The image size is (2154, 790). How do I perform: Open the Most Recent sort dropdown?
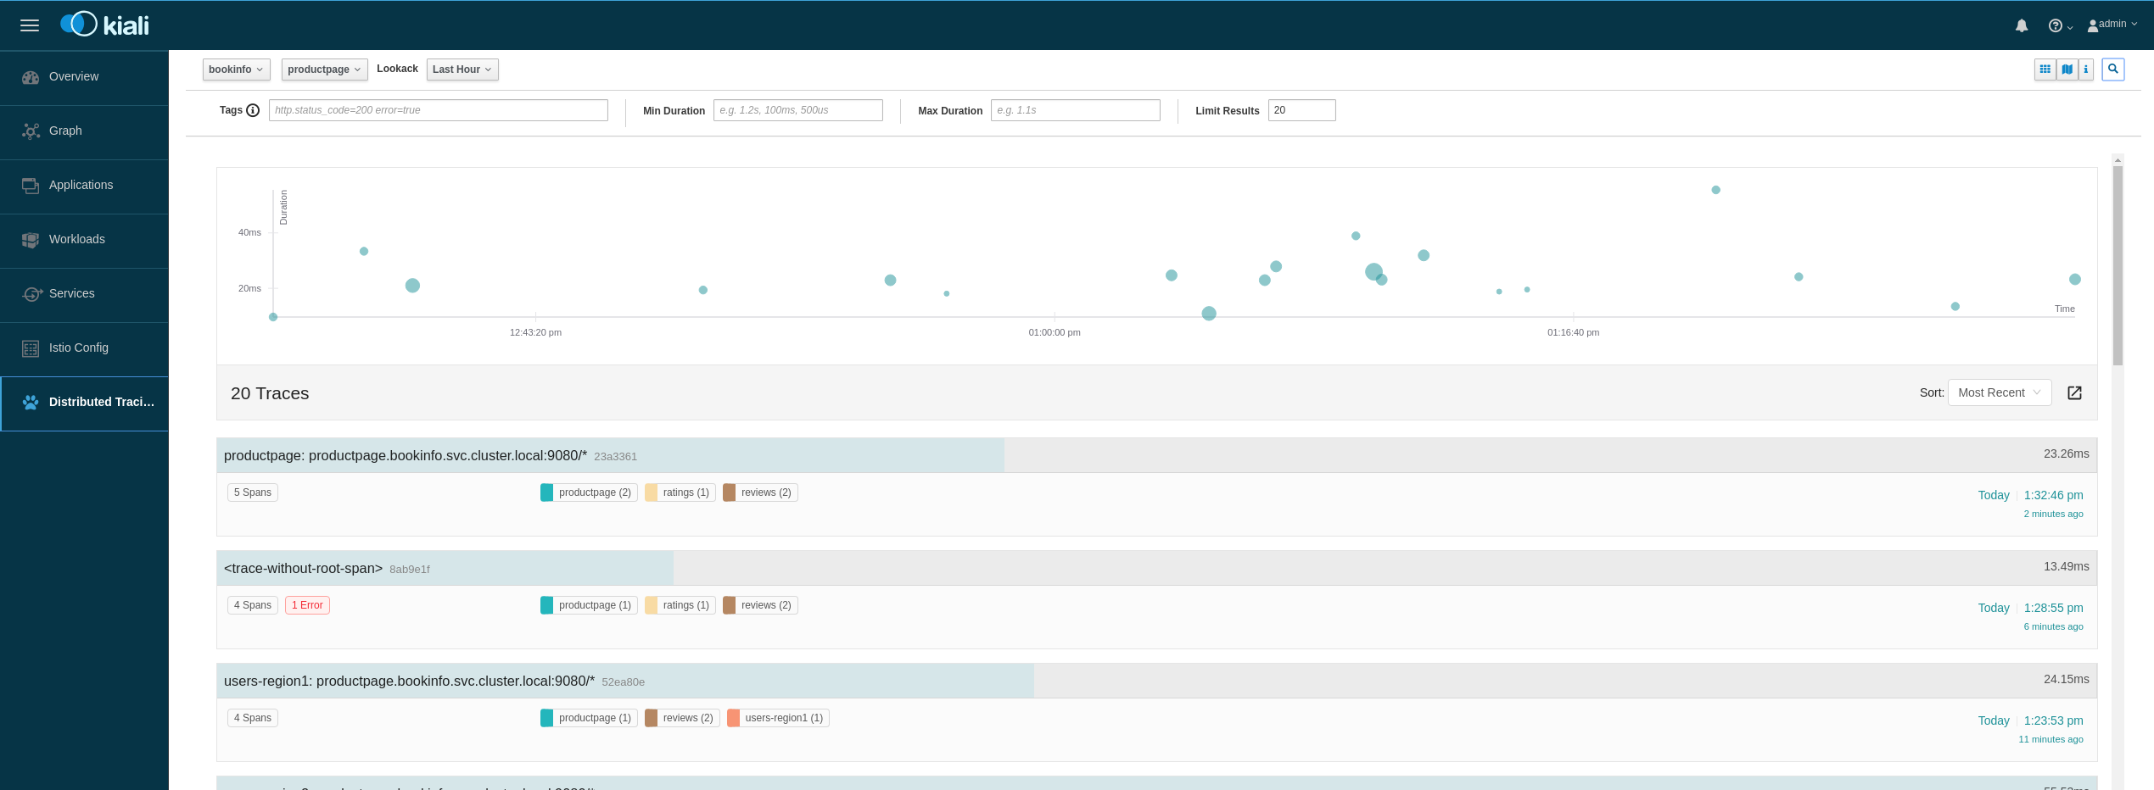coord(2000,392)
